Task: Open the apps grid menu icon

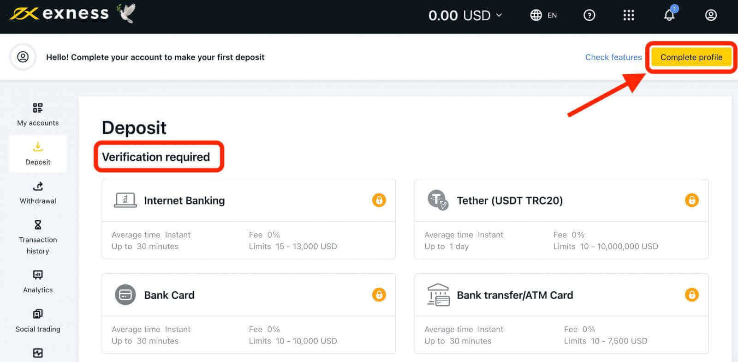Action: click(x=629, y=15)
